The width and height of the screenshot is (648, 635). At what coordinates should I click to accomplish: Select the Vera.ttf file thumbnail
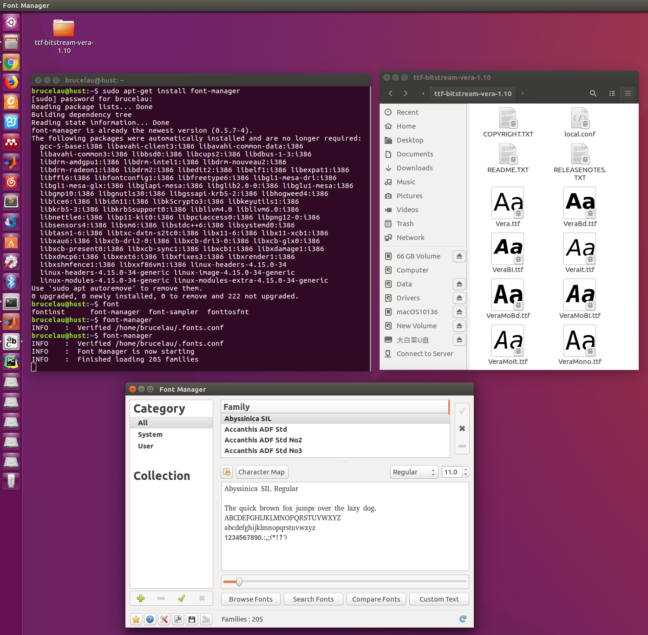[x=508, y=203]
